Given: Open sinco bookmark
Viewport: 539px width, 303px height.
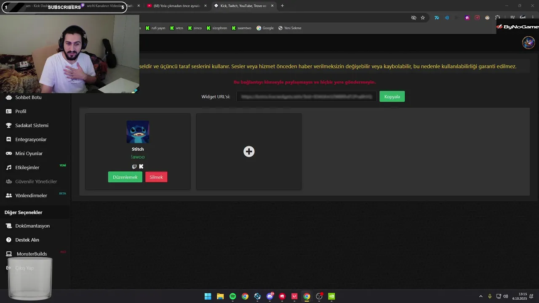Looking at the screenshot, I should click(x=195, y=28).
